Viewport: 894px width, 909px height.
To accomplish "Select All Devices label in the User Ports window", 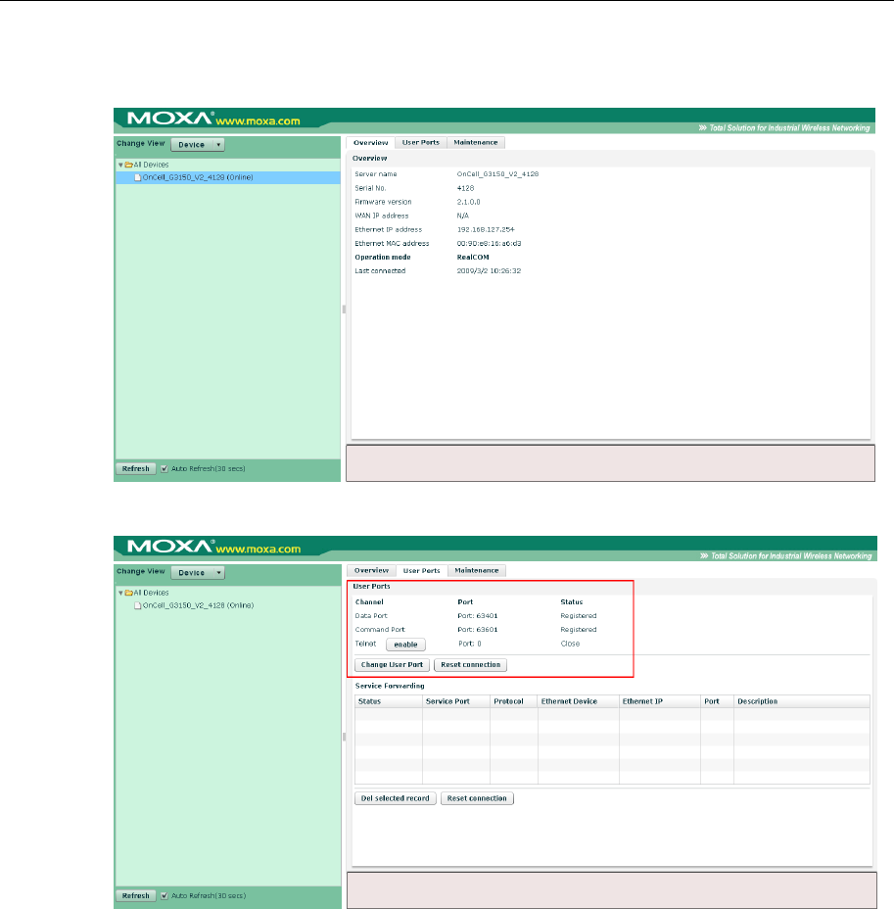I will [x=151, y=593].
